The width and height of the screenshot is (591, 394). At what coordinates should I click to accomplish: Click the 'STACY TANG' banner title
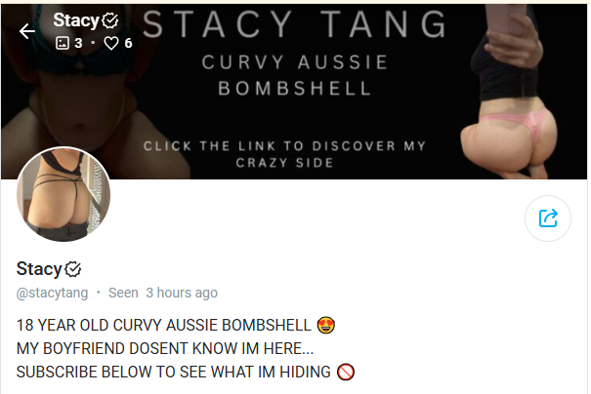(x=295, y=24)
